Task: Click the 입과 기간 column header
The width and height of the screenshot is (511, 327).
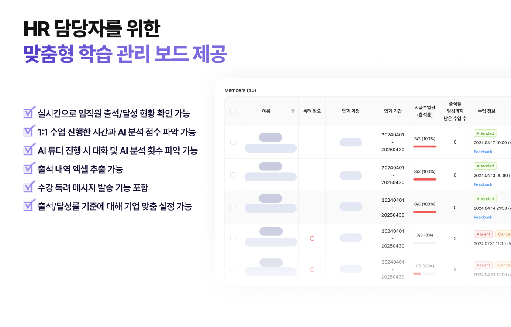Action: [393, 111]
